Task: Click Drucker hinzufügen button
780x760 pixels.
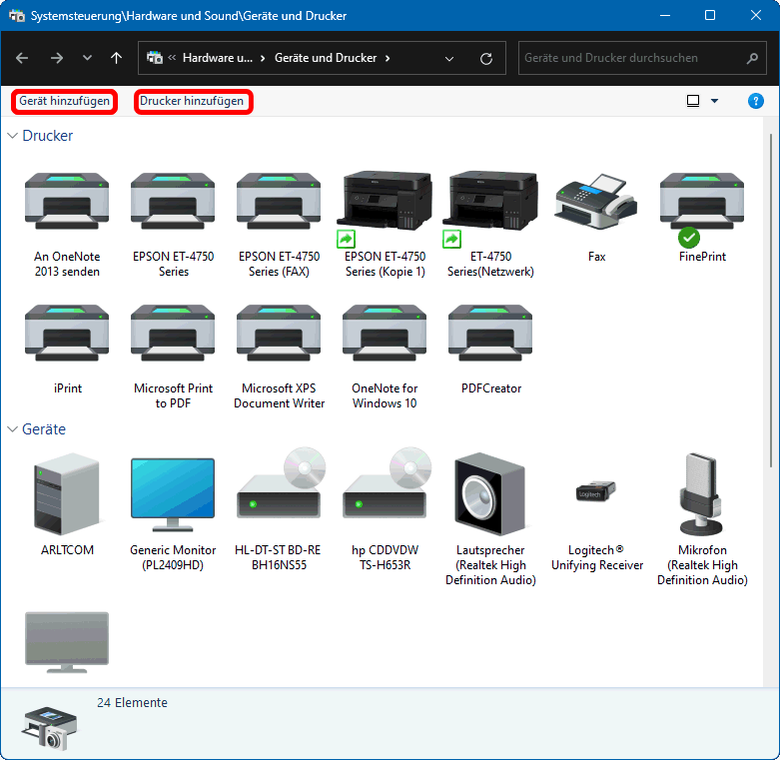Action: point(192,101)
